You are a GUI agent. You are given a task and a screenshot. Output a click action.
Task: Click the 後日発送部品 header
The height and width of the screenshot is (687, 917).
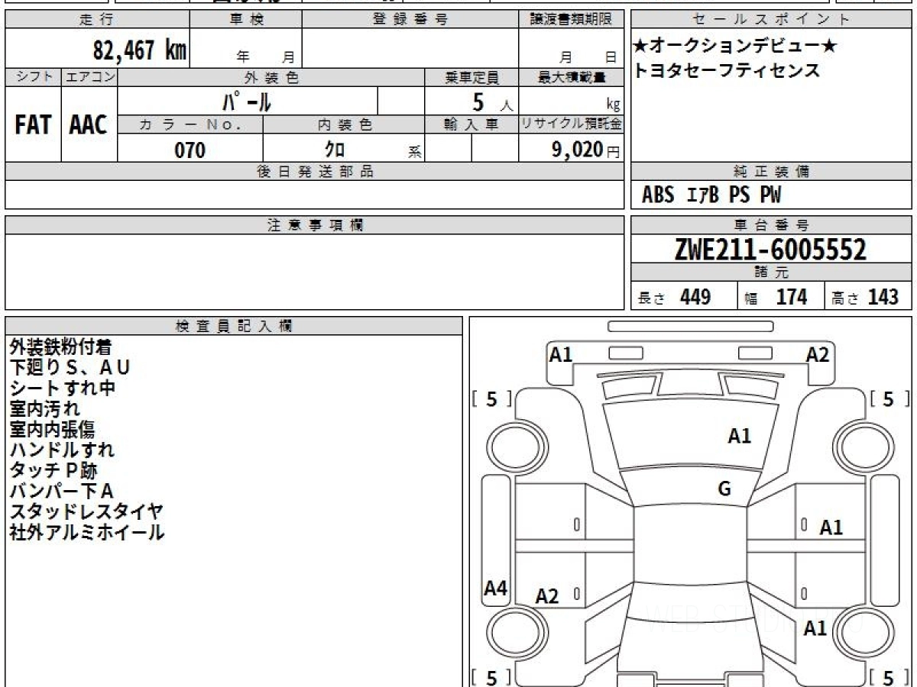tap(315, 172)
